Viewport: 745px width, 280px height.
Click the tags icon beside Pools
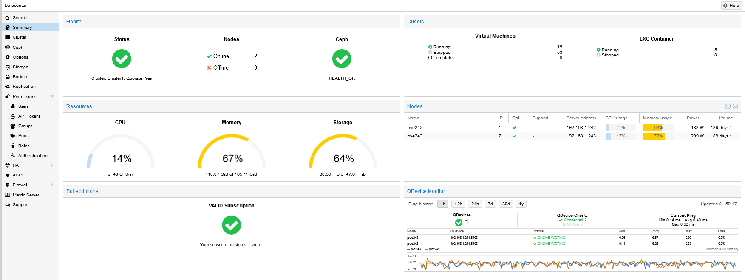pos(13,136)
